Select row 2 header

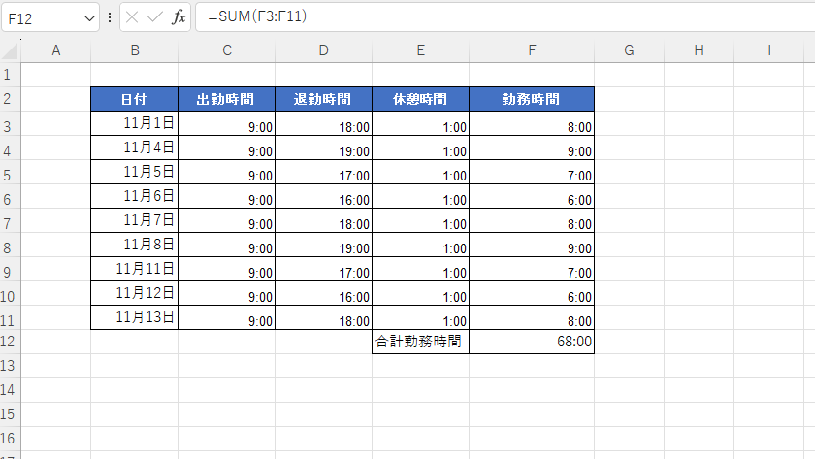[10, 99]
